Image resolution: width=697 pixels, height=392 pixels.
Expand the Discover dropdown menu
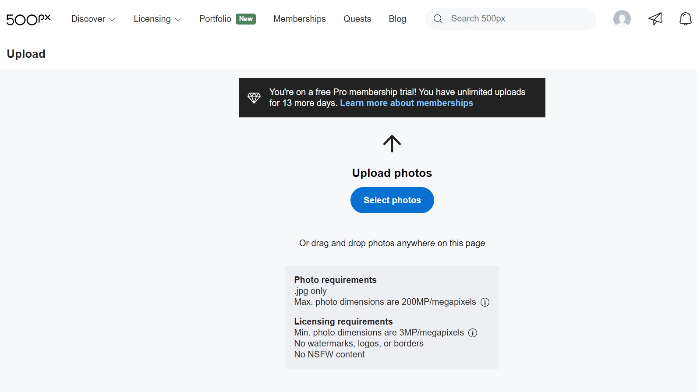click(x=93, y=19)
